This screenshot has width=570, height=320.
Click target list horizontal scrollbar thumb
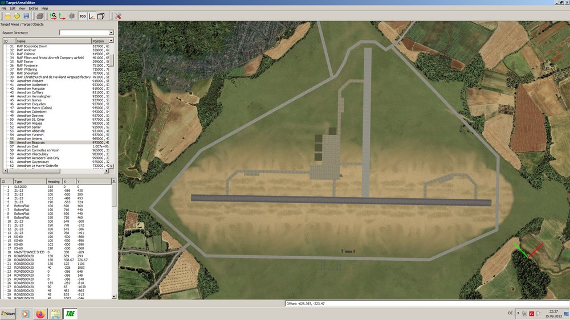pos(34,171)
